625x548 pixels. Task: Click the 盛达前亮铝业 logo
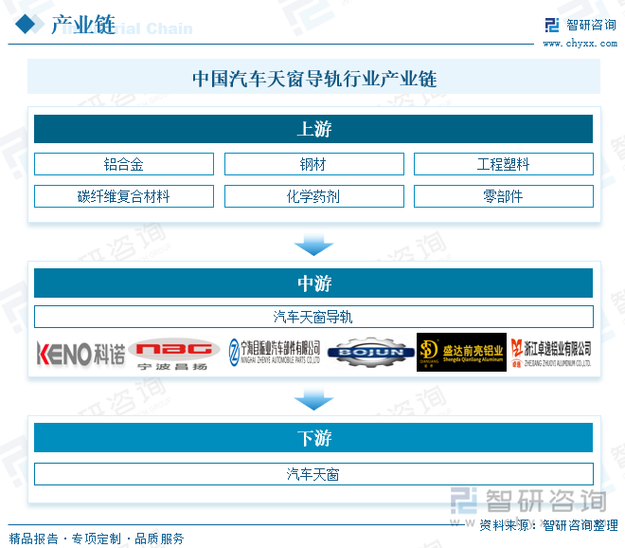click(461, 352)
